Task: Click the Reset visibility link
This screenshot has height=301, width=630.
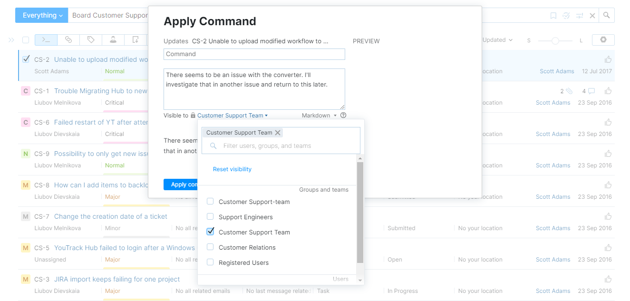Action: point(232,169)
